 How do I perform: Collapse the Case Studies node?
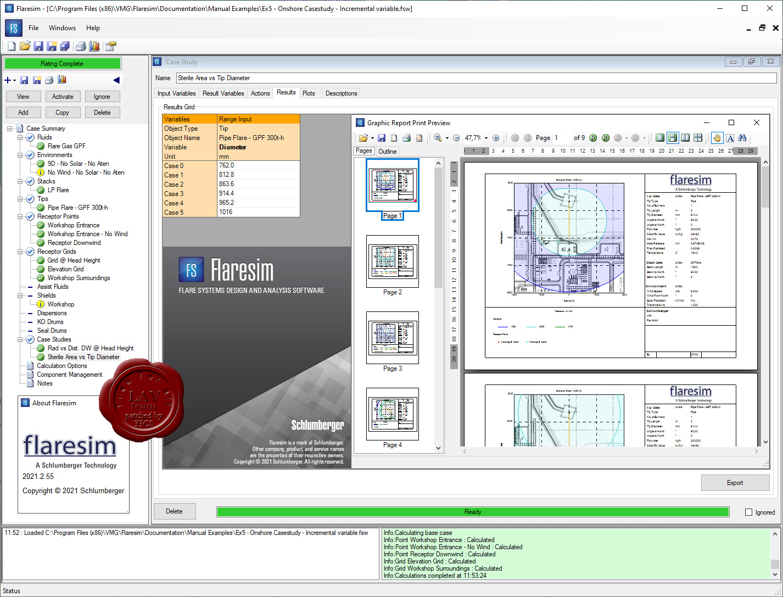(20, 339)
